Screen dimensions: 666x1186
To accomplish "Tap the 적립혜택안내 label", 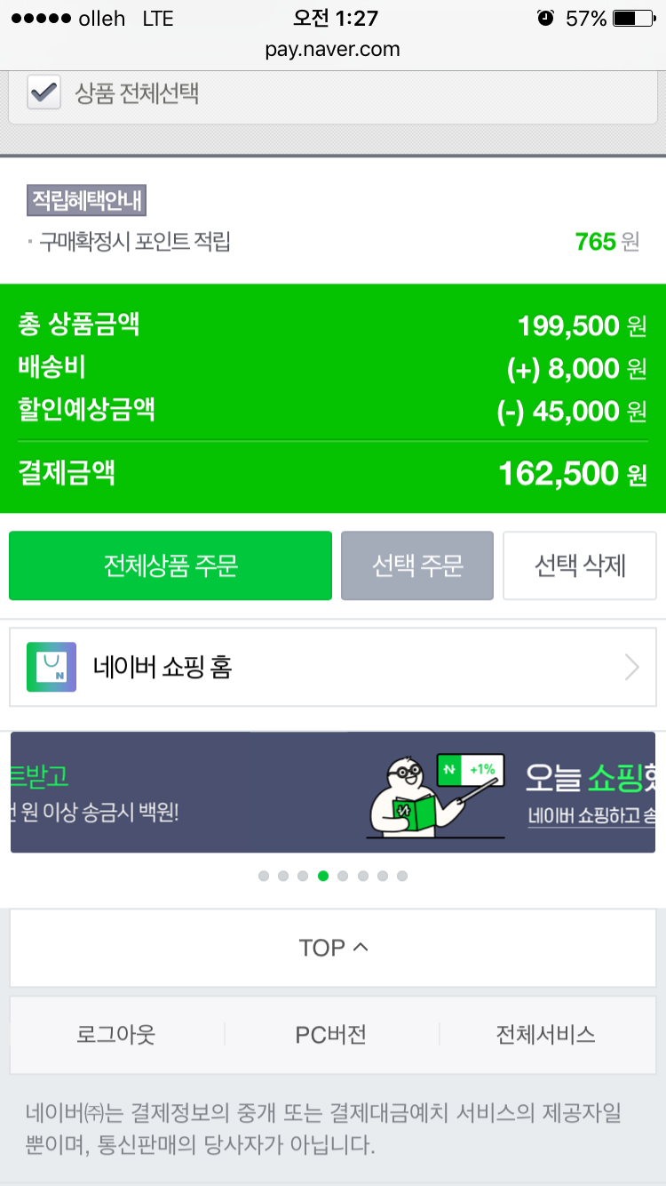I will coord(87,201).
